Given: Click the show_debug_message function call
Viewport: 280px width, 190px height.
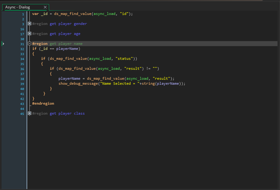Looking at the screenshot, I should [x=78, y=83].
